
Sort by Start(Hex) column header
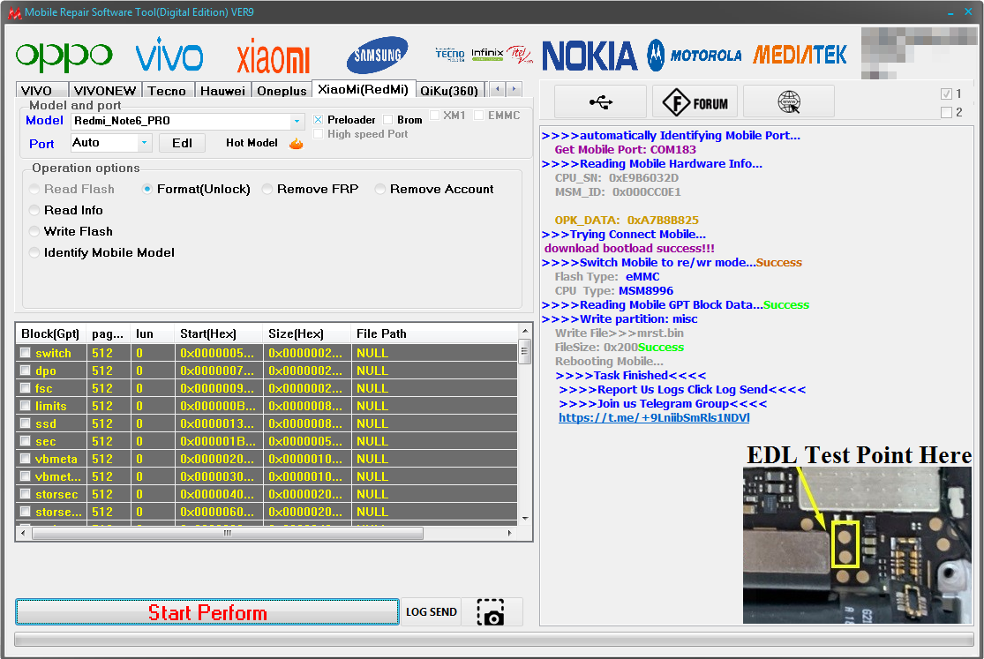(218, 333)
